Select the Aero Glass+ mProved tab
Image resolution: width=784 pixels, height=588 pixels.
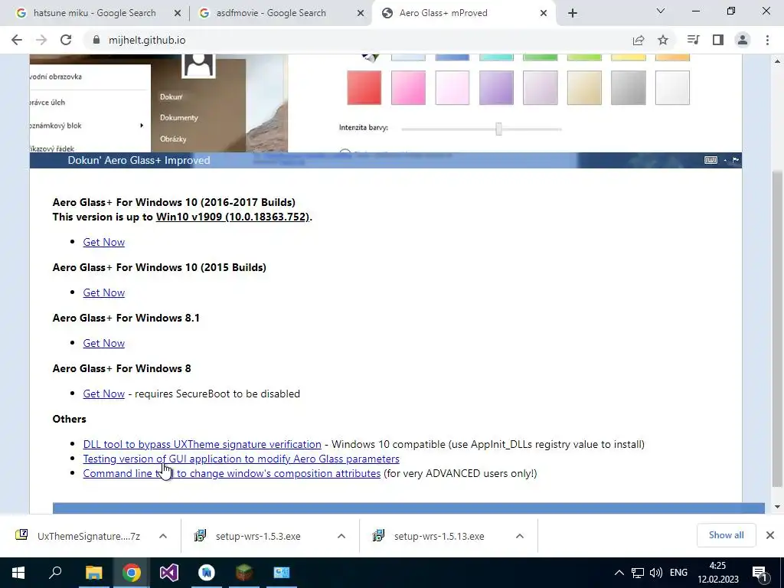point(463,13)
